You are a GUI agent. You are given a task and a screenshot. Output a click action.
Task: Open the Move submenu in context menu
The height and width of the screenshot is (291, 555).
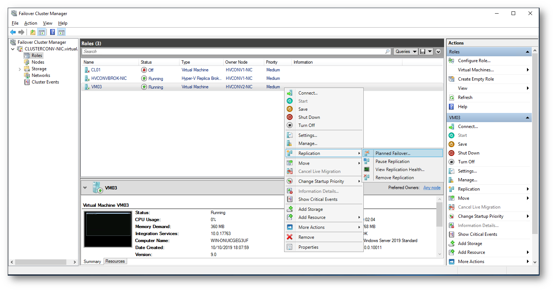(324, 163)
